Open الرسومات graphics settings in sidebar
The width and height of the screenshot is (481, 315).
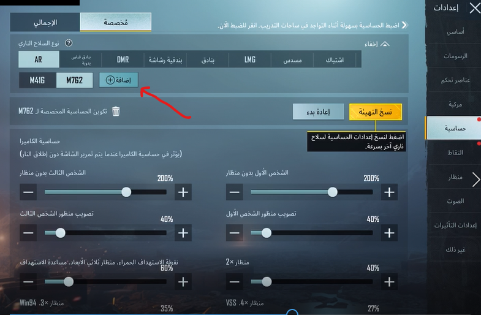point(455,56)
